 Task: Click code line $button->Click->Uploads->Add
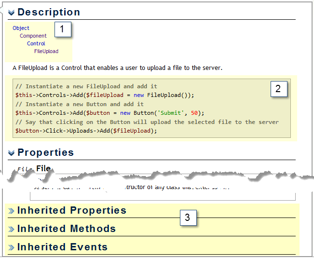click(86, 131)
